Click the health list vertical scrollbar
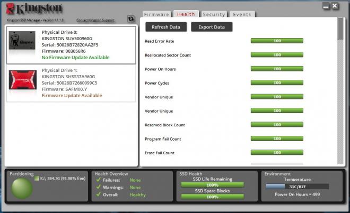The height and width of the screenshot is (213, 350). (340, 91)
